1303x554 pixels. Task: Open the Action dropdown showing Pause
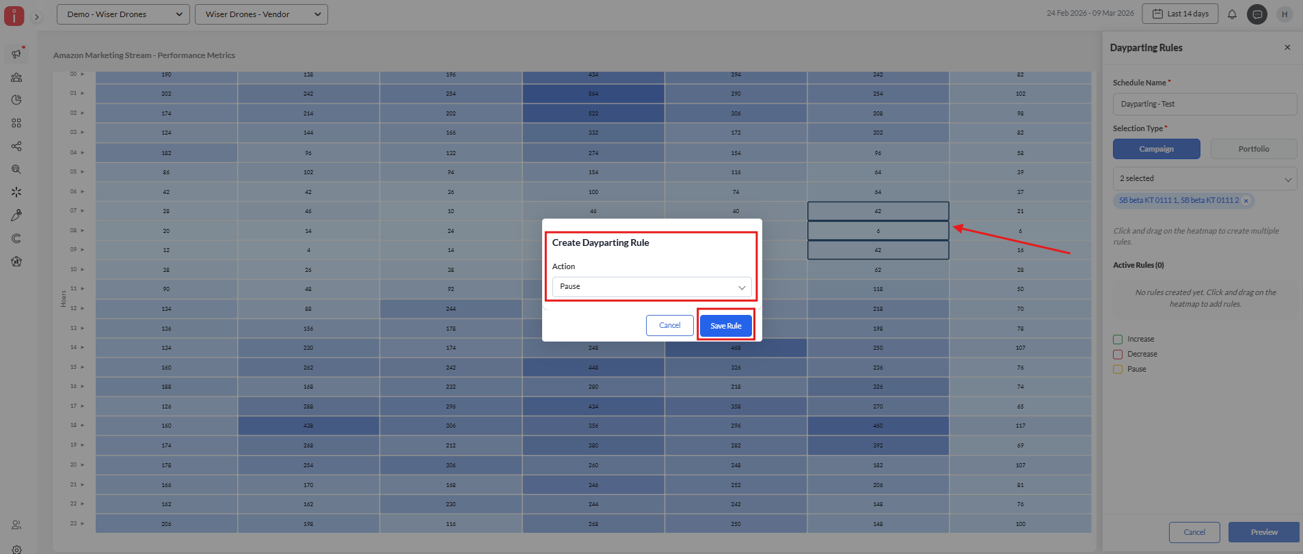pyautogui.click(x=651, y=287)
